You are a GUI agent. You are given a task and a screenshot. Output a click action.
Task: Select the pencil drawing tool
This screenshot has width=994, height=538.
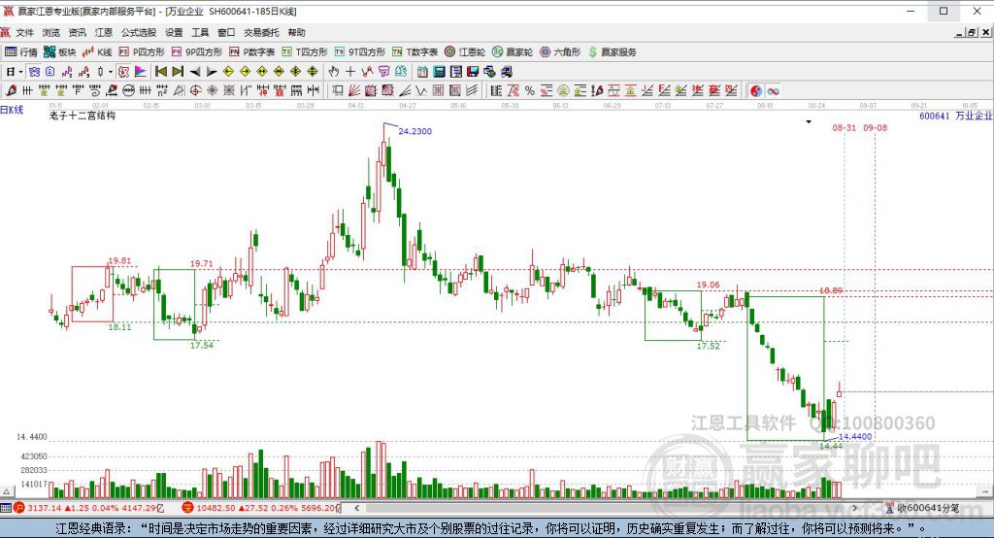point(11,90)
